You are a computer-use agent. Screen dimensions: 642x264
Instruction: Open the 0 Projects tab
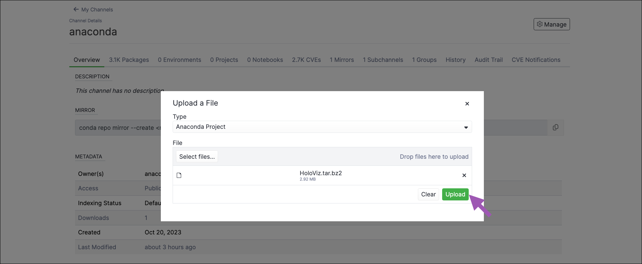click(224, 60)
